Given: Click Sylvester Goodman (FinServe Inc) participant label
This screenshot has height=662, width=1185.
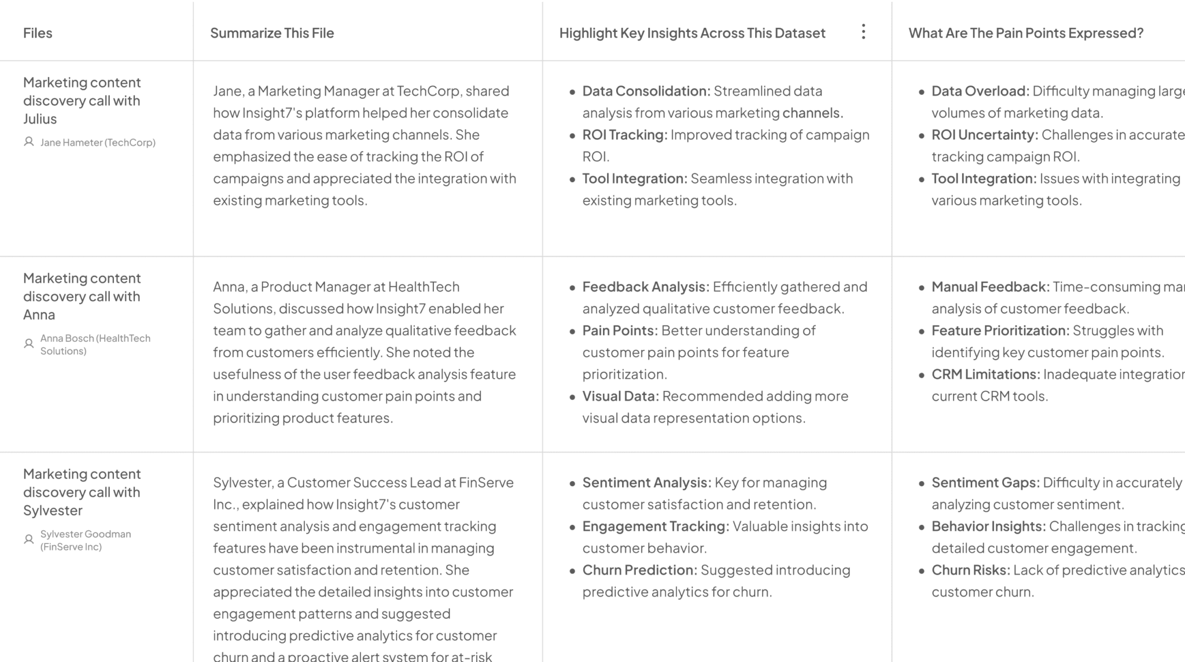Looking at the screenshot, I should tap(86, 539).
